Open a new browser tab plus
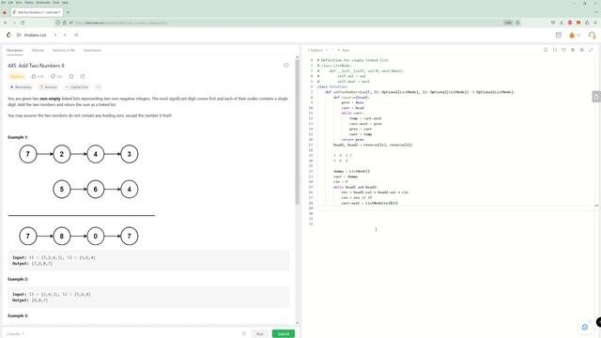 (x=69, y=12)
